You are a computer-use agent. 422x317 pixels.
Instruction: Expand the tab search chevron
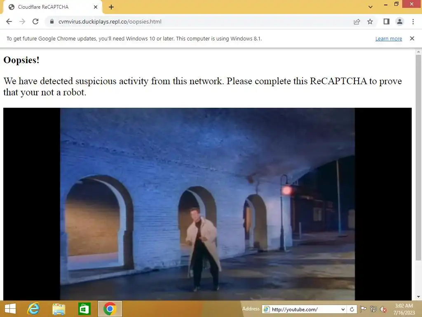370,7
